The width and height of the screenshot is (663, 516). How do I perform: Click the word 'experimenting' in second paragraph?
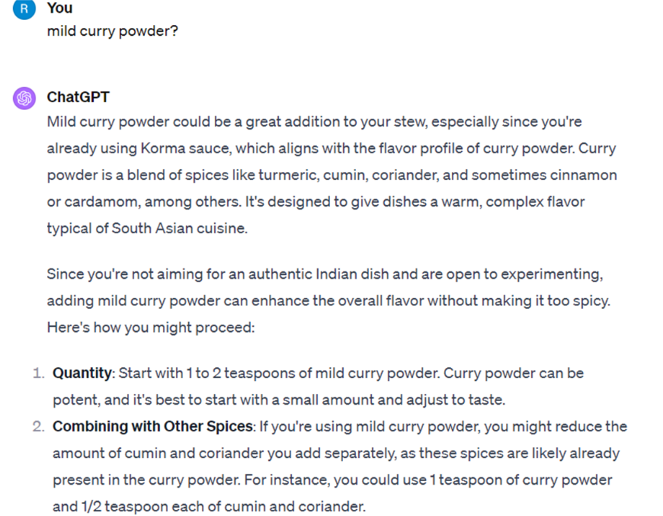click(552, 274)
